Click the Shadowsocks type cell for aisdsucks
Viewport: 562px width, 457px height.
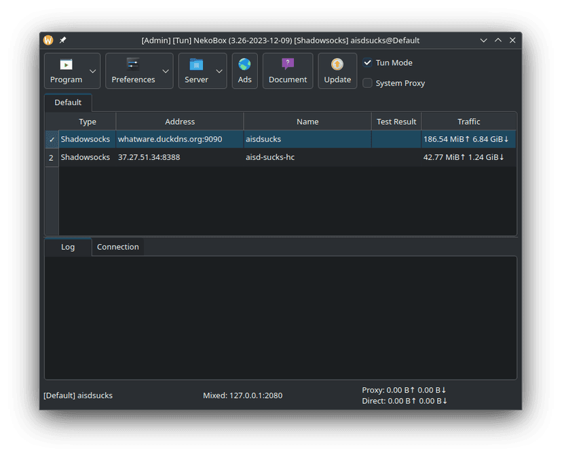[87, 139]
